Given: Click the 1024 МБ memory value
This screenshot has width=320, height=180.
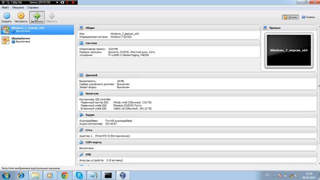Looking at the screenshot, I should [x=113, y=49].
